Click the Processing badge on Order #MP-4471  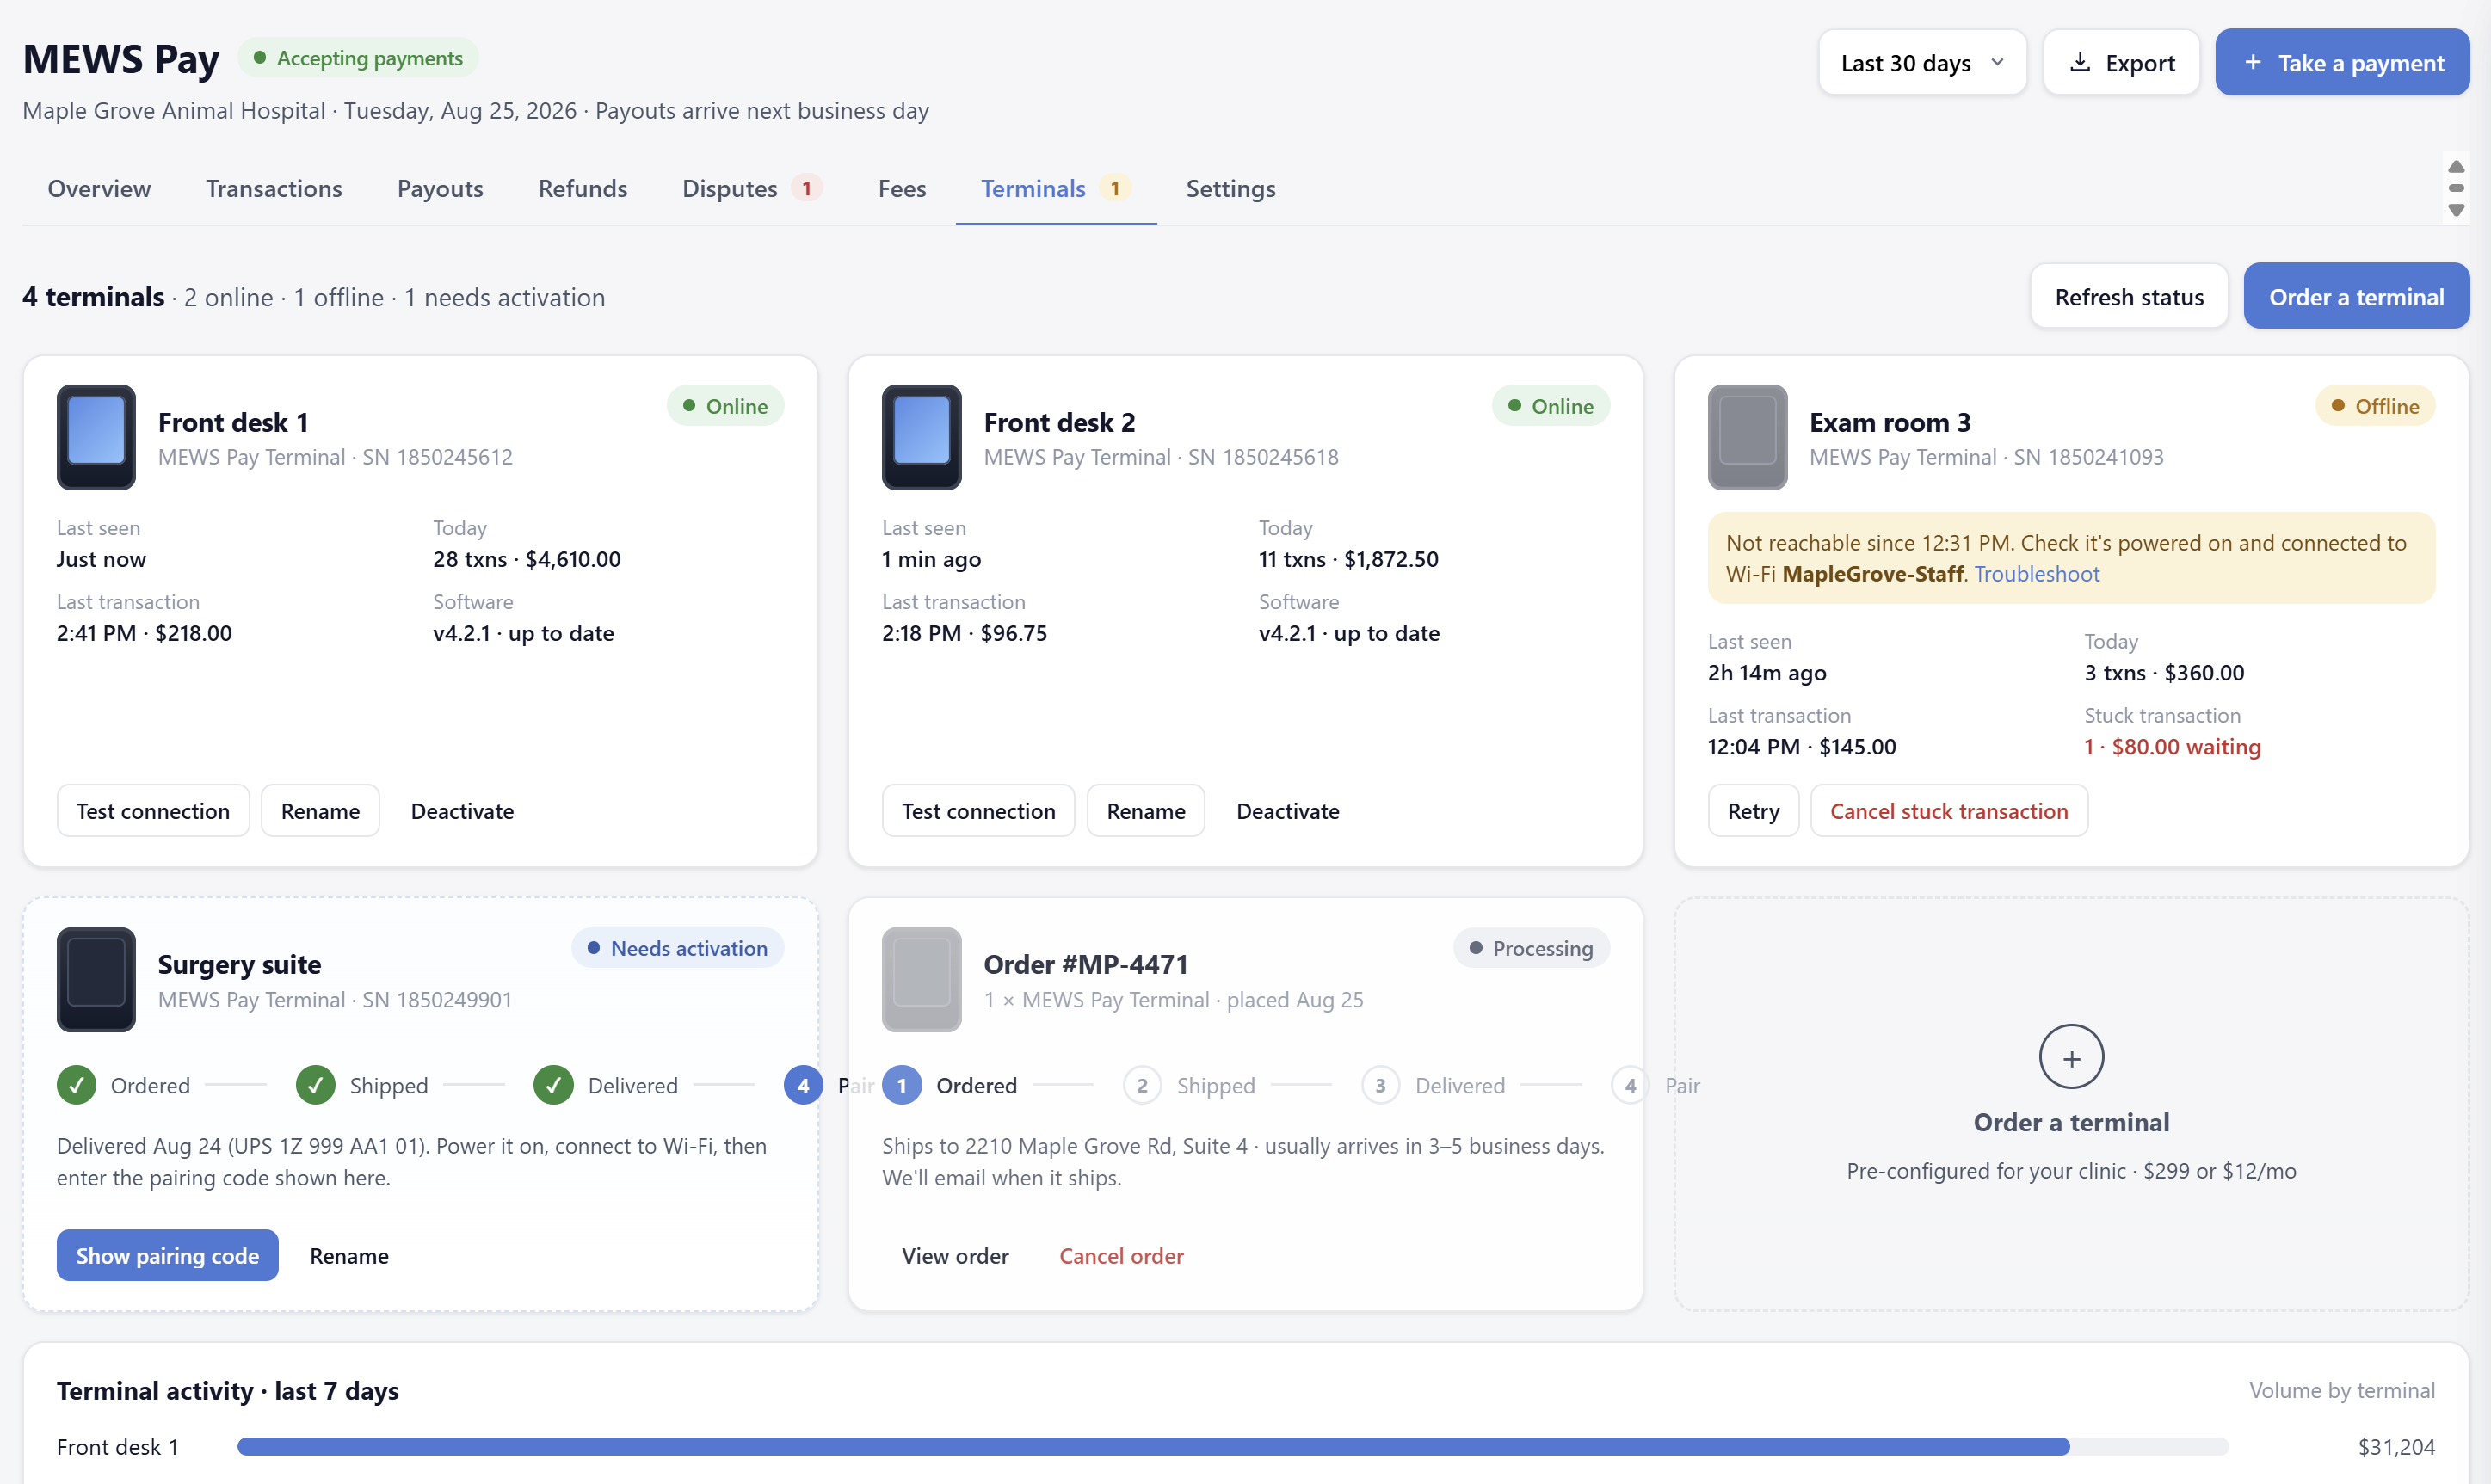coord(1530,947)
